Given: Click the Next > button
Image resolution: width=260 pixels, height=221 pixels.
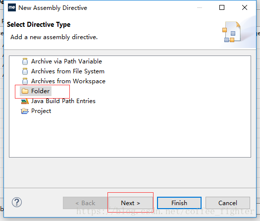Looking at the screenshot, I should point(131,203).
